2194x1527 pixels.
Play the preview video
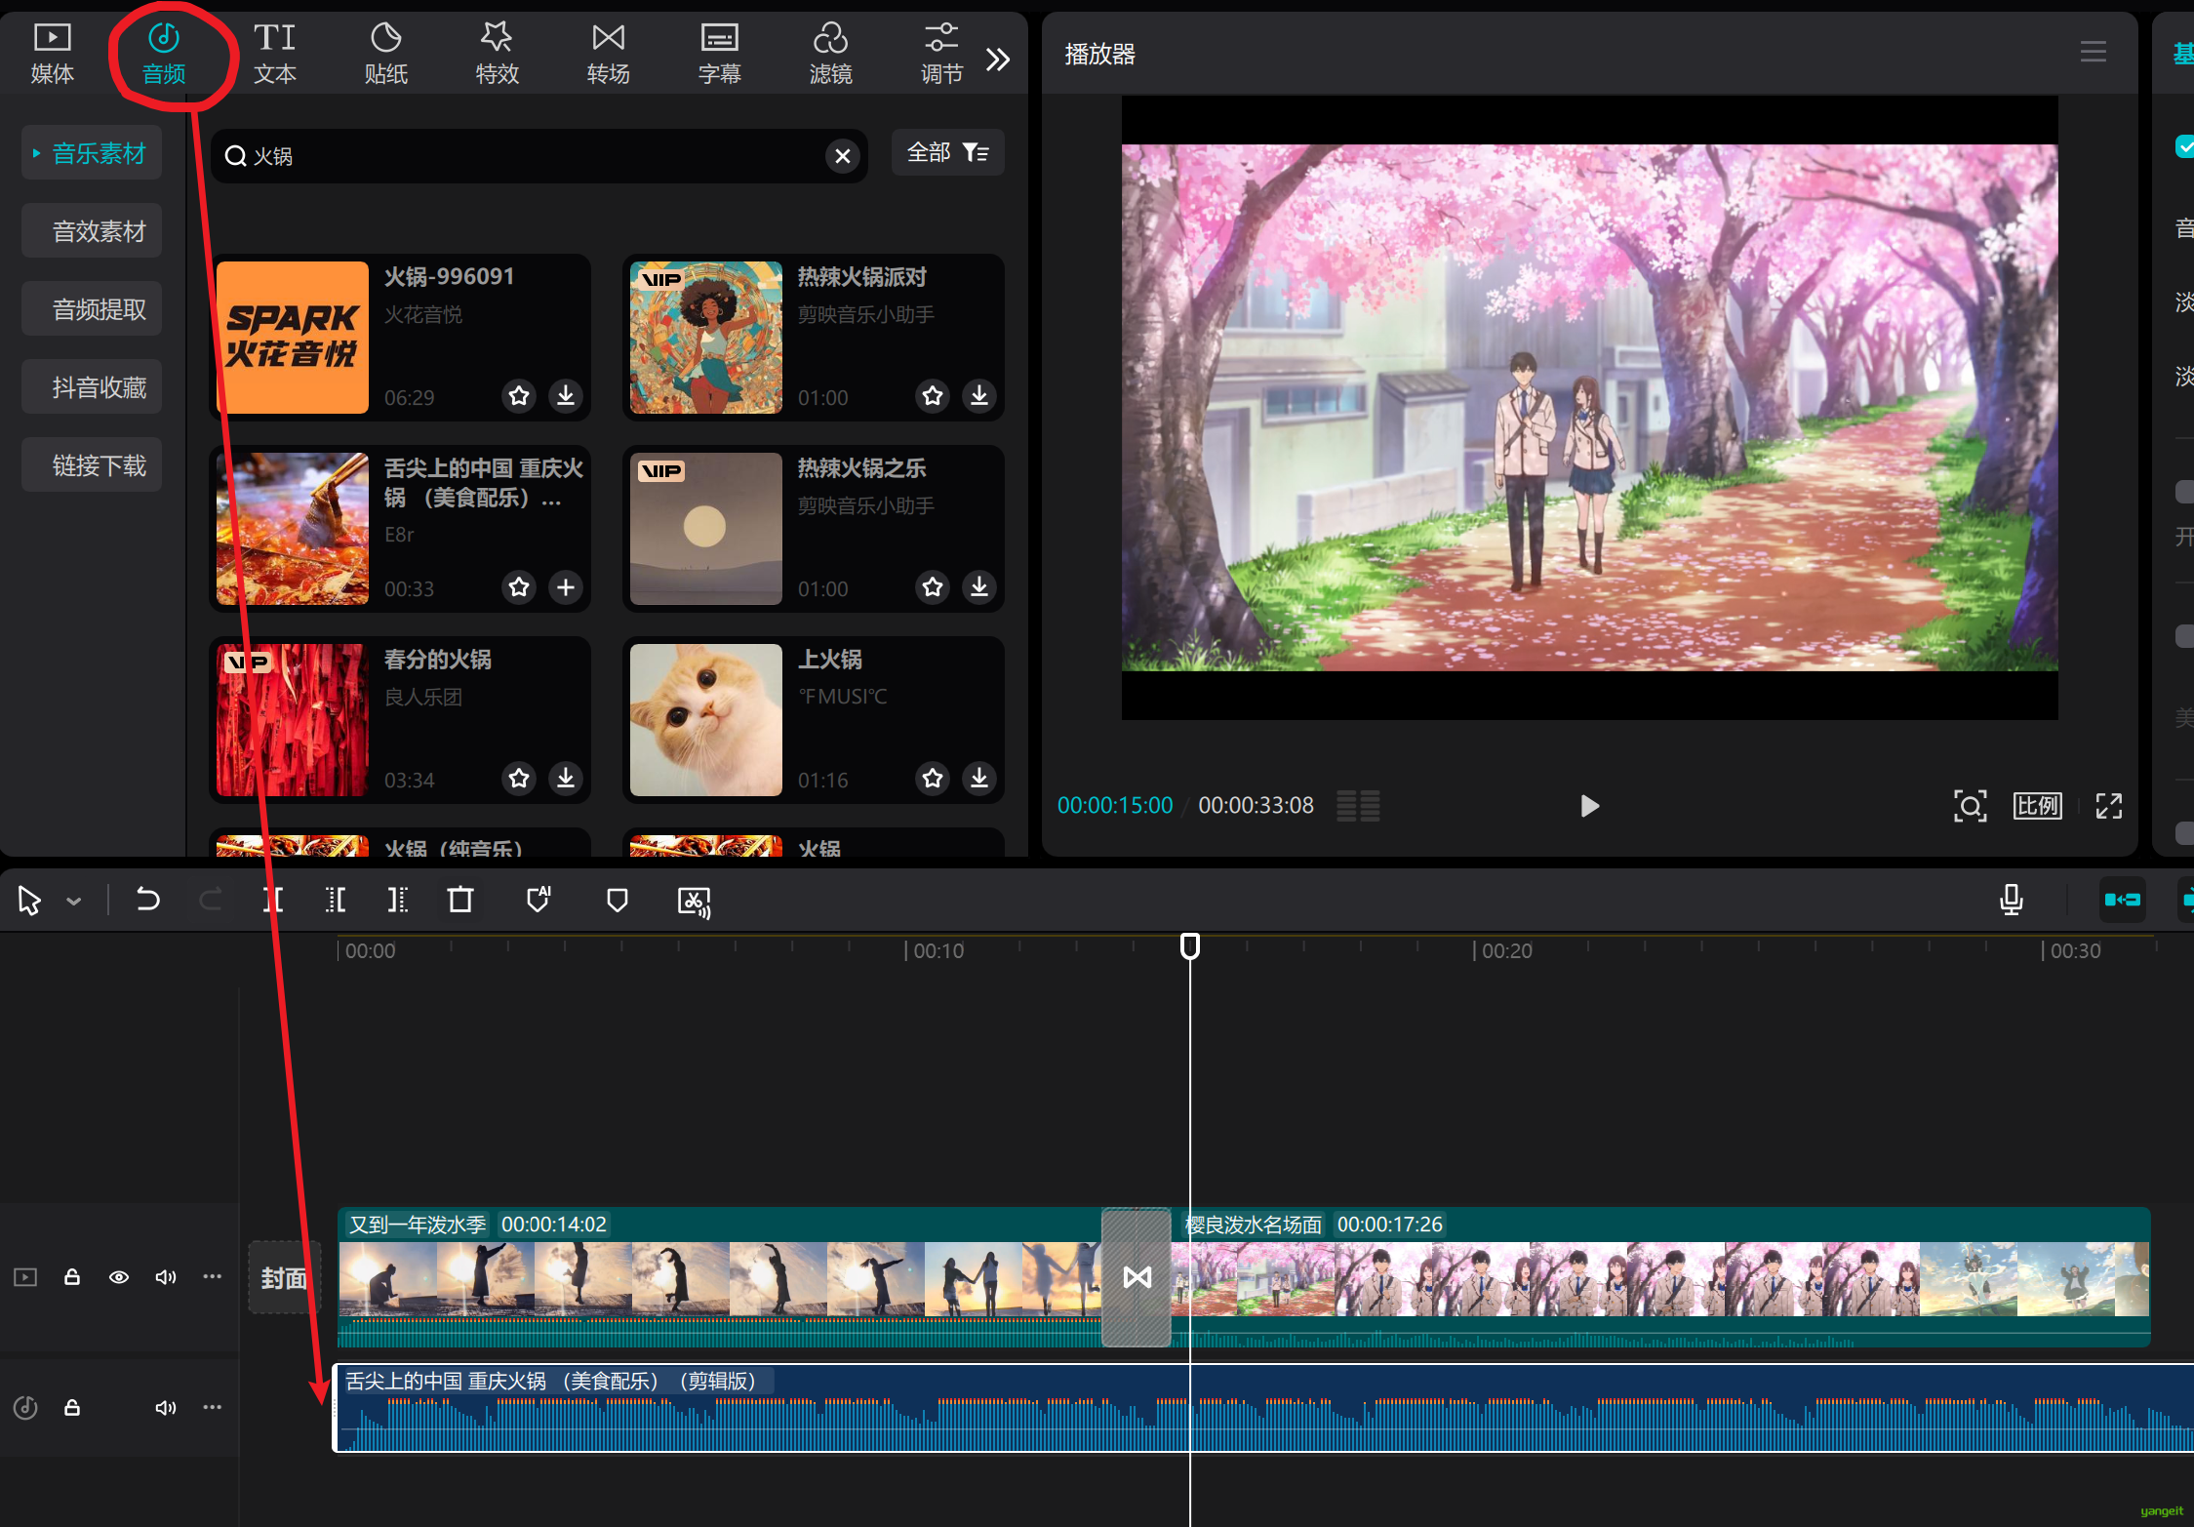pos(1589,806)
